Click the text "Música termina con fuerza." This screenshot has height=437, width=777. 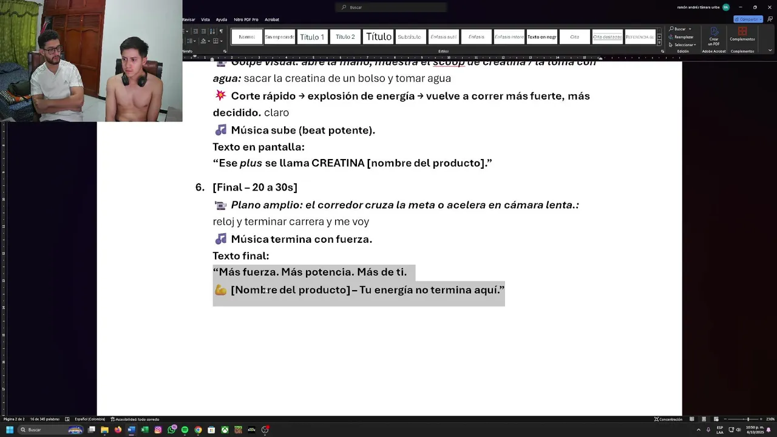click(x=301, y=239)
